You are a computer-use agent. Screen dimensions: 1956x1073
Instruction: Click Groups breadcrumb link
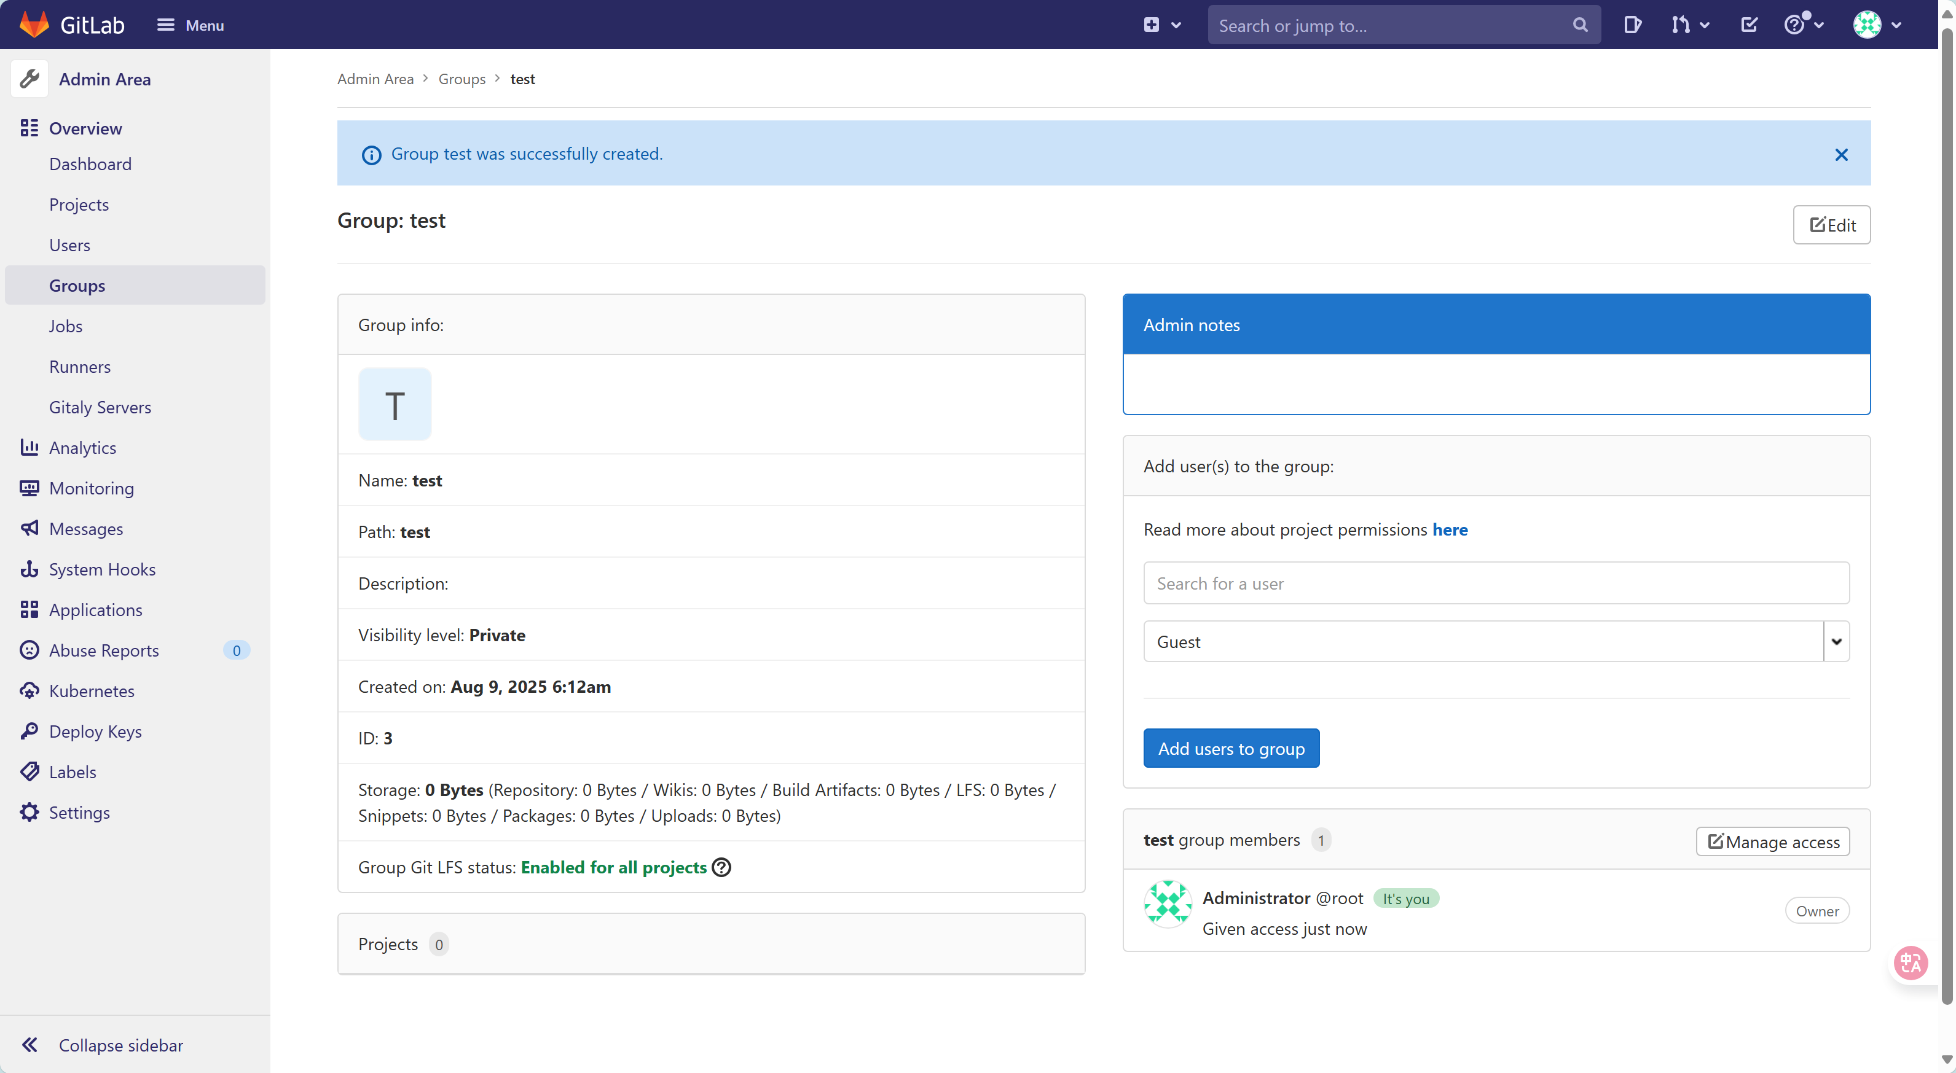point(462,79)
